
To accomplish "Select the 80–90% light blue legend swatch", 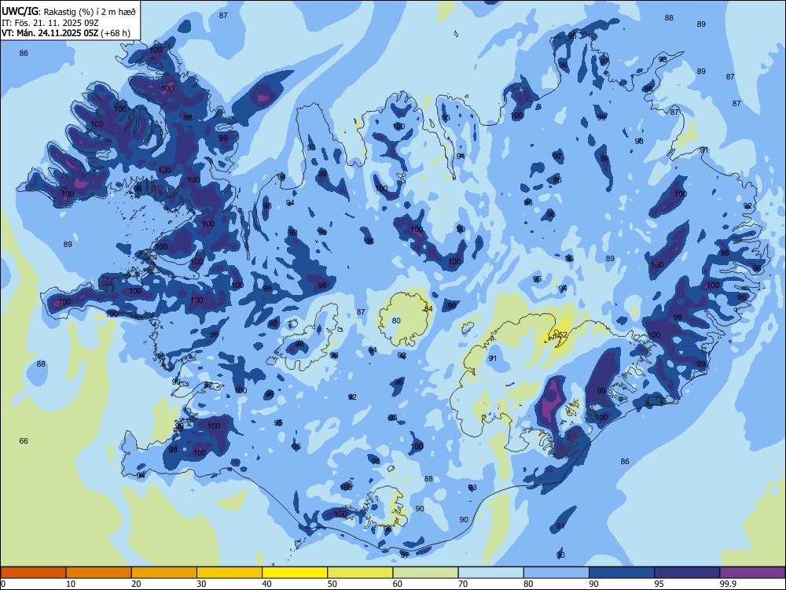I will [x=556, y=573].
